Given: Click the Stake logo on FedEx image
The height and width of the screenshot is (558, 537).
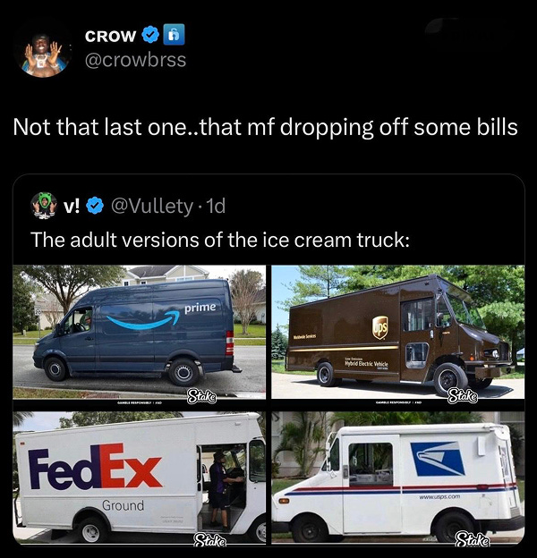Looking at the screenshot, I should [209, 540].
